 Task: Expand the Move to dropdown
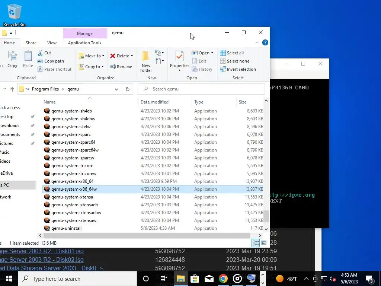(103, 56)
